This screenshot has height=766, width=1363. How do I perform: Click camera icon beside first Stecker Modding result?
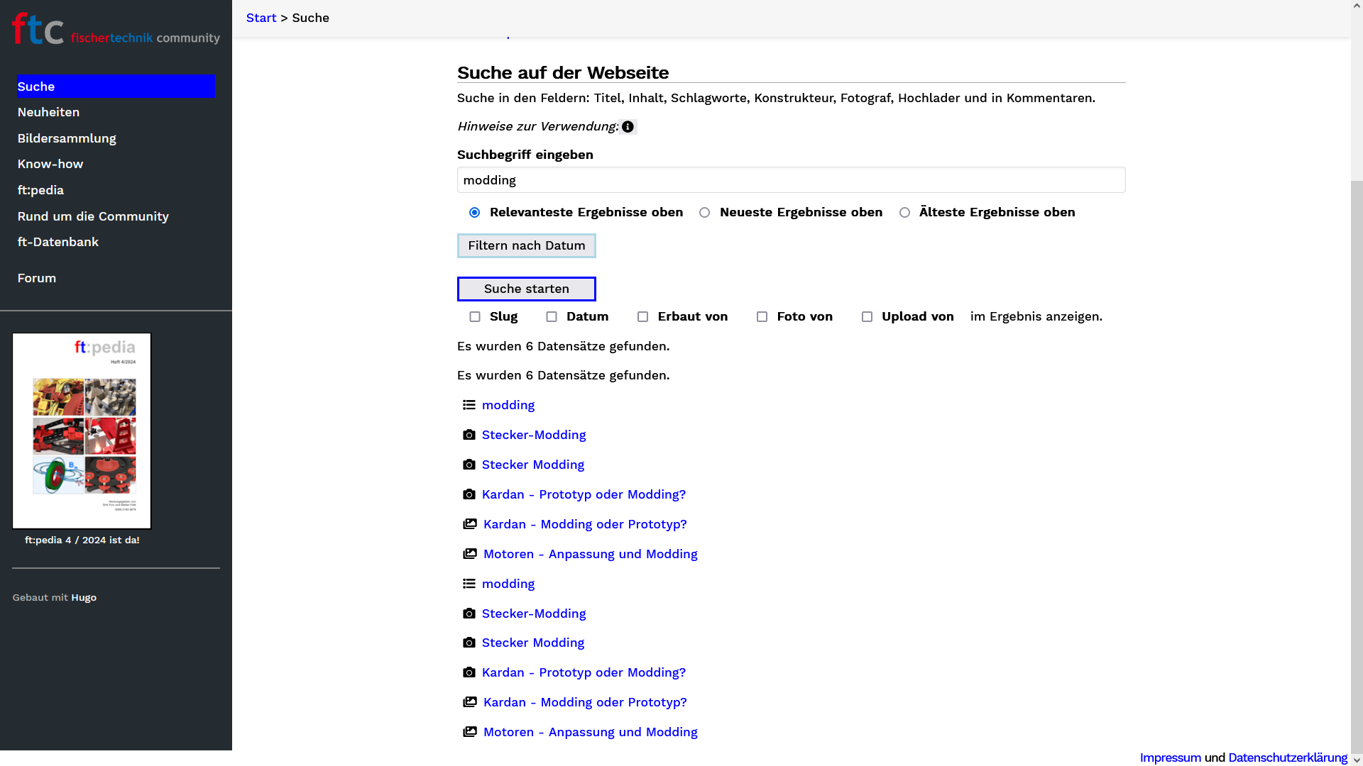[469, 465]
